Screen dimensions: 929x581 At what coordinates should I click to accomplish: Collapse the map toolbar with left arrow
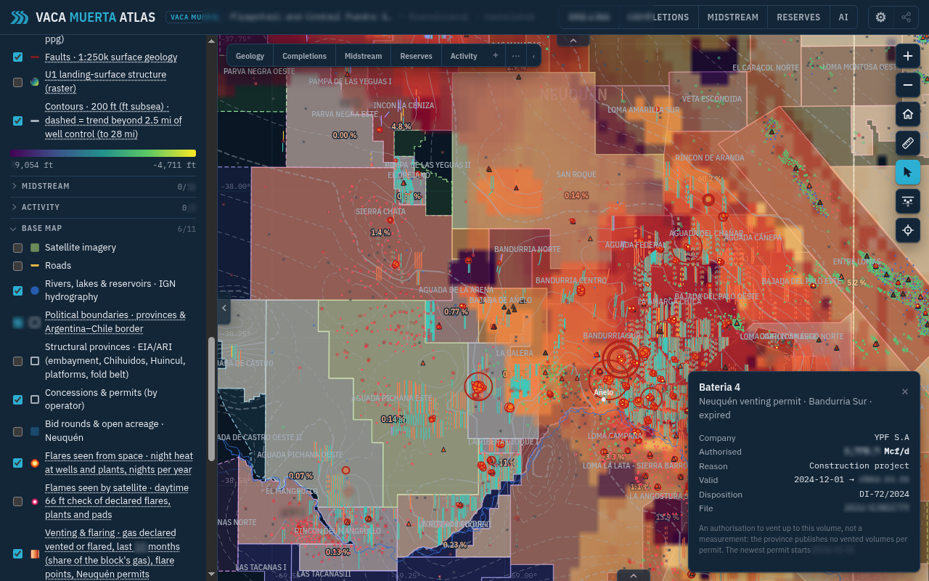point(533,56)
